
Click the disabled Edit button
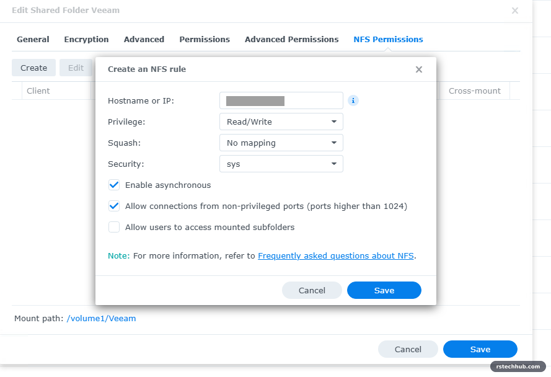pyautogui.click(x=76, y=68)
